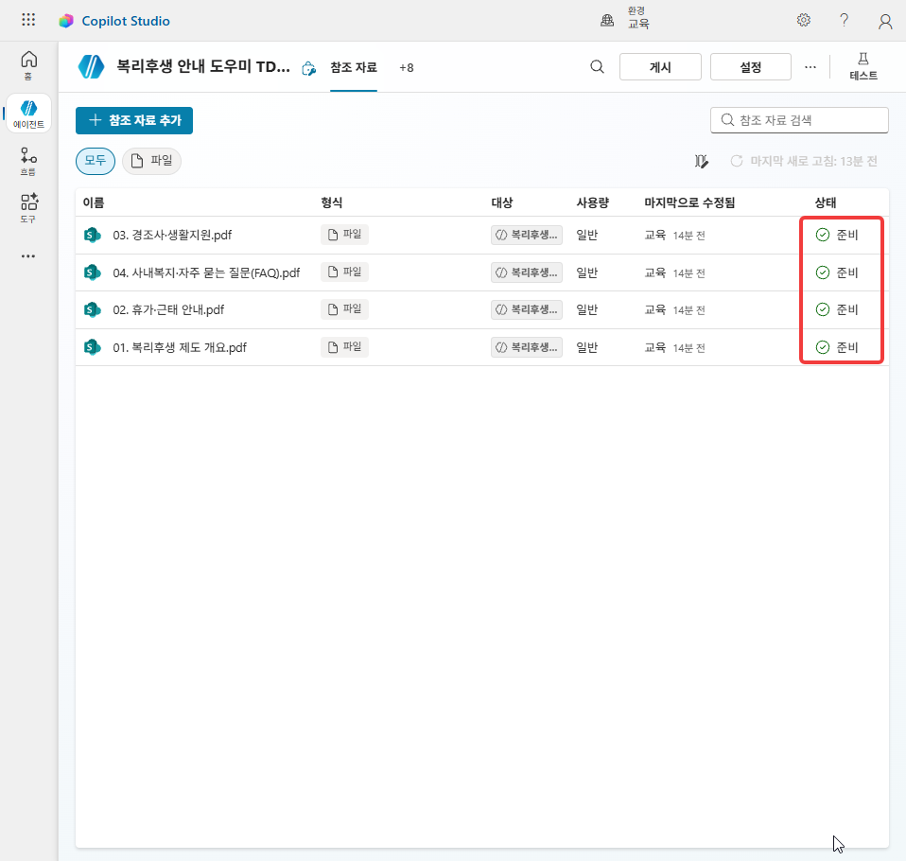Click 복리후생 target chip in 02. 휴가 row
The height and width of the screenshot is (861, 906).
527,309
